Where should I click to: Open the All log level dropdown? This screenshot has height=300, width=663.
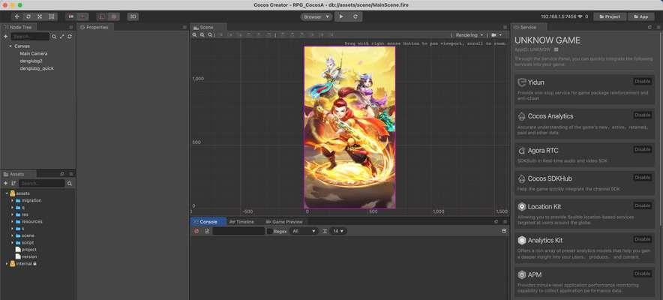304,231
